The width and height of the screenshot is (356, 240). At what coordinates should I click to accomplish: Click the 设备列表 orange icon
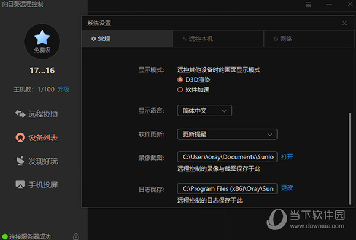pos(20,137)
